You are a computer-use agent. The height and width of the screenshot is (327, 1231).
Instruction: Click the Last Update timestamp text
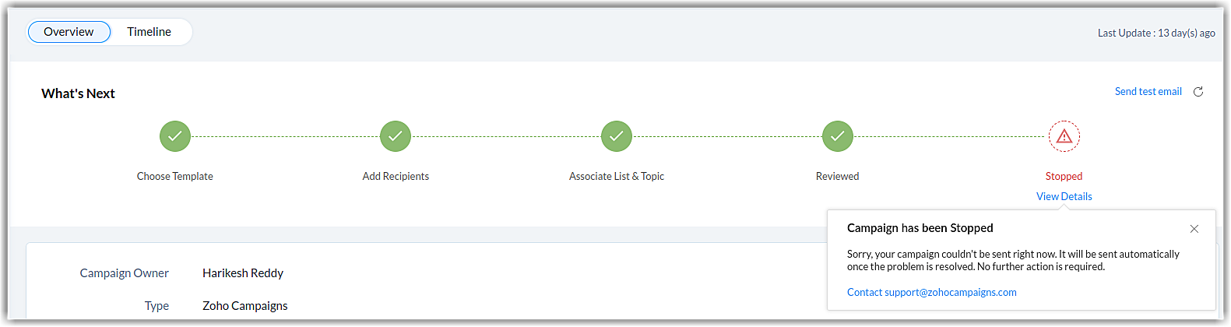tap(1156, 33)
